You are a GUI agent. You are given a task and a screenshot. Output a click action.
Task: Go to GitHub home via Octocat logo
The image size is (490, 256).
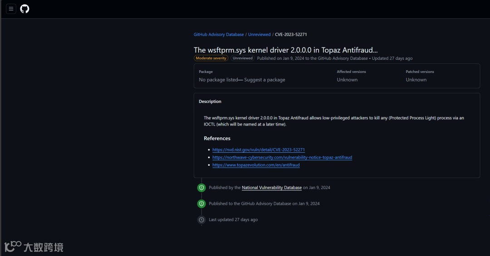coord(24,9)
